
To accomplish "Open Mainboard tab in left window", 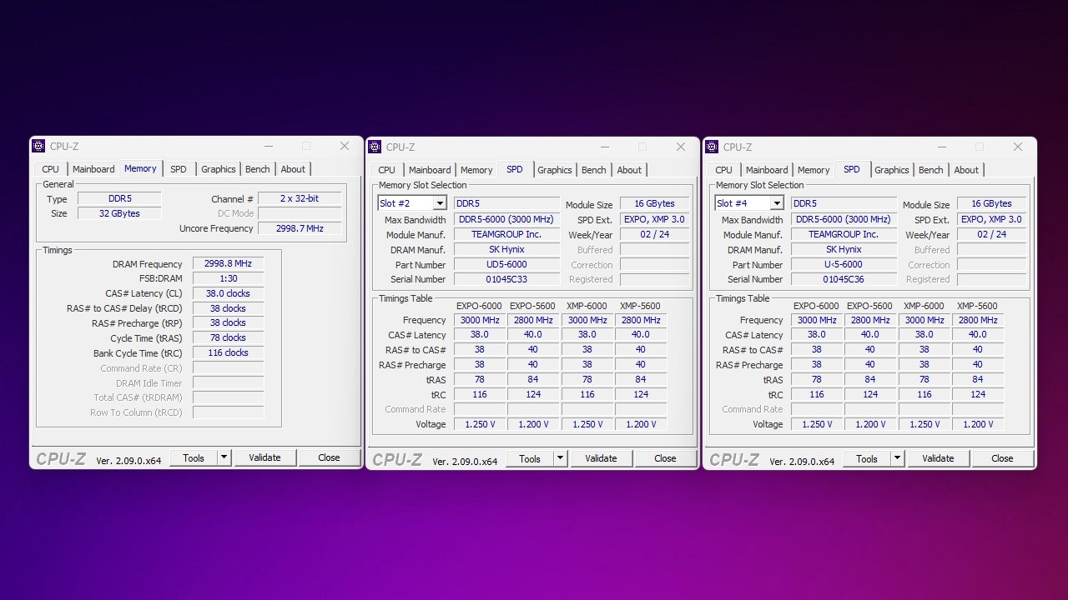I will [x=93, y=169].
